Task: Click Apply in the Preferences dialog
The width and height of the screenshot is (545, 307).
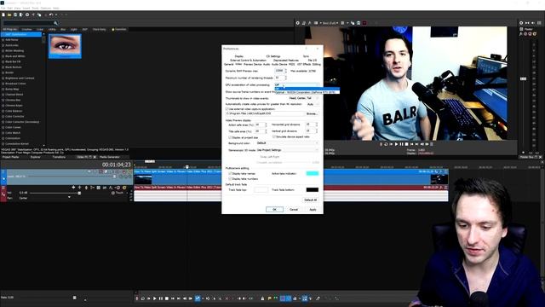Action: click(x=313, y=209)
